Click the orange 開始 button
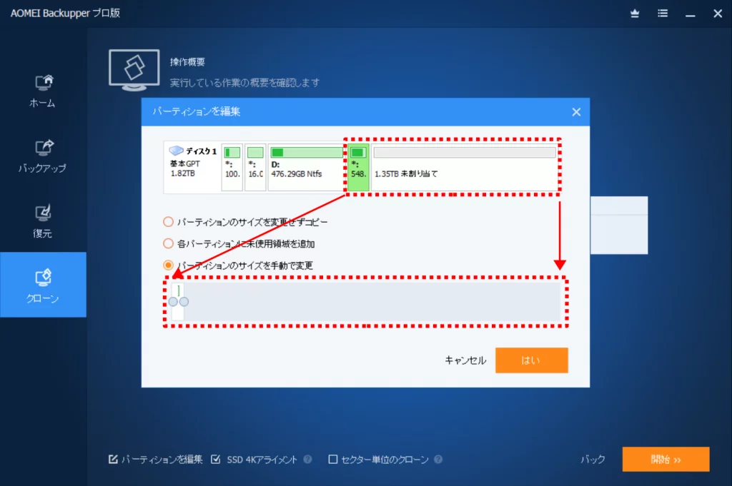The image size is (732, 486). [666, 460]
